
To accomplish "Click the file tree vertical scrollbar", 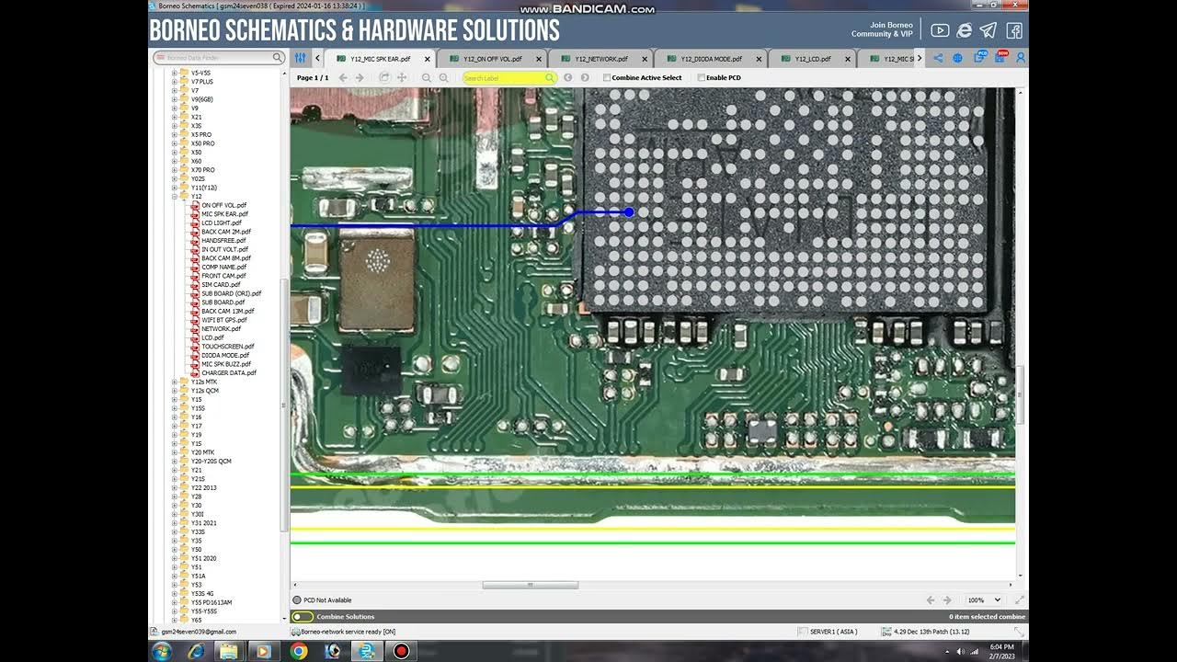I will click(284, 405).
